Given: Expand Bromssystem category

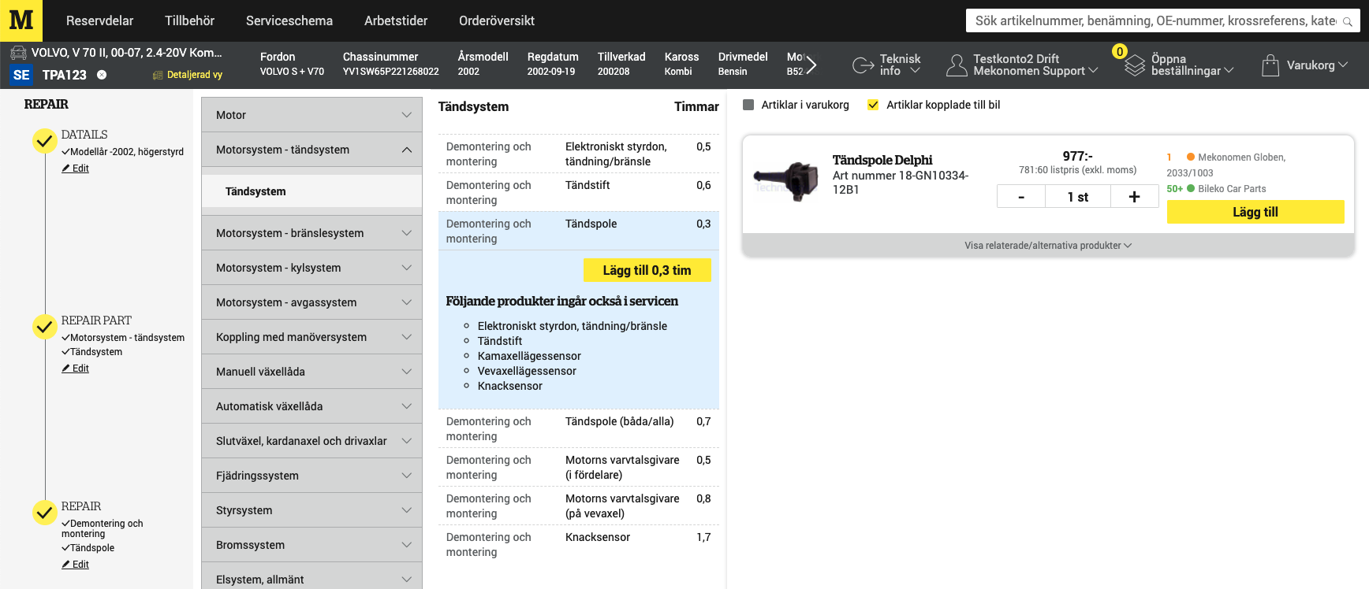Looking at the screenshot, I should click(x=311, y=545).
